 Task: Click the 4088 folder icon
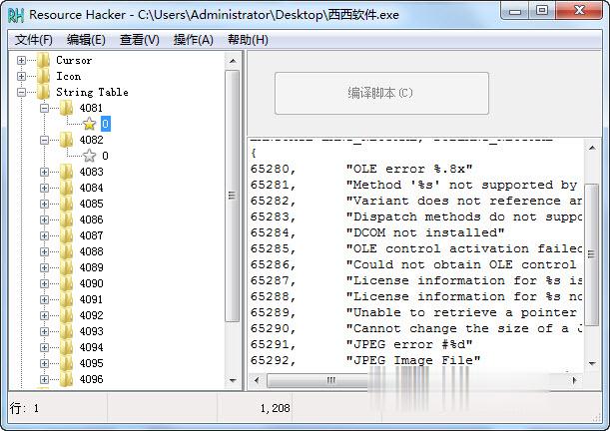click(x=67, y=251)
